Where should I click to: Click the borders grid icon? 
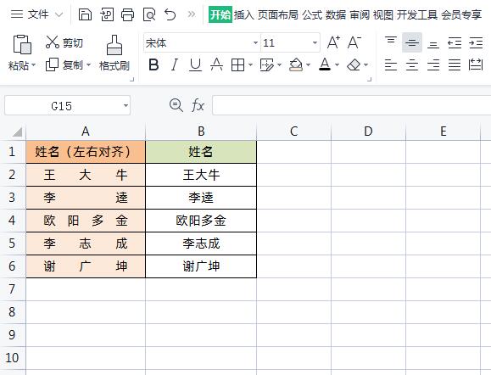[x=237, y=64]
